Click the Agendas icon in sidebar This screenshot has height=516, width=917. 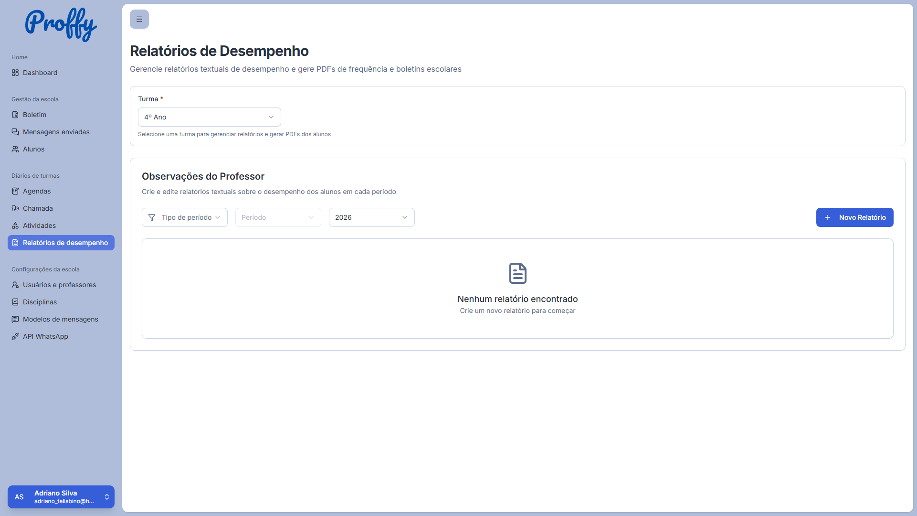(15, 191)
